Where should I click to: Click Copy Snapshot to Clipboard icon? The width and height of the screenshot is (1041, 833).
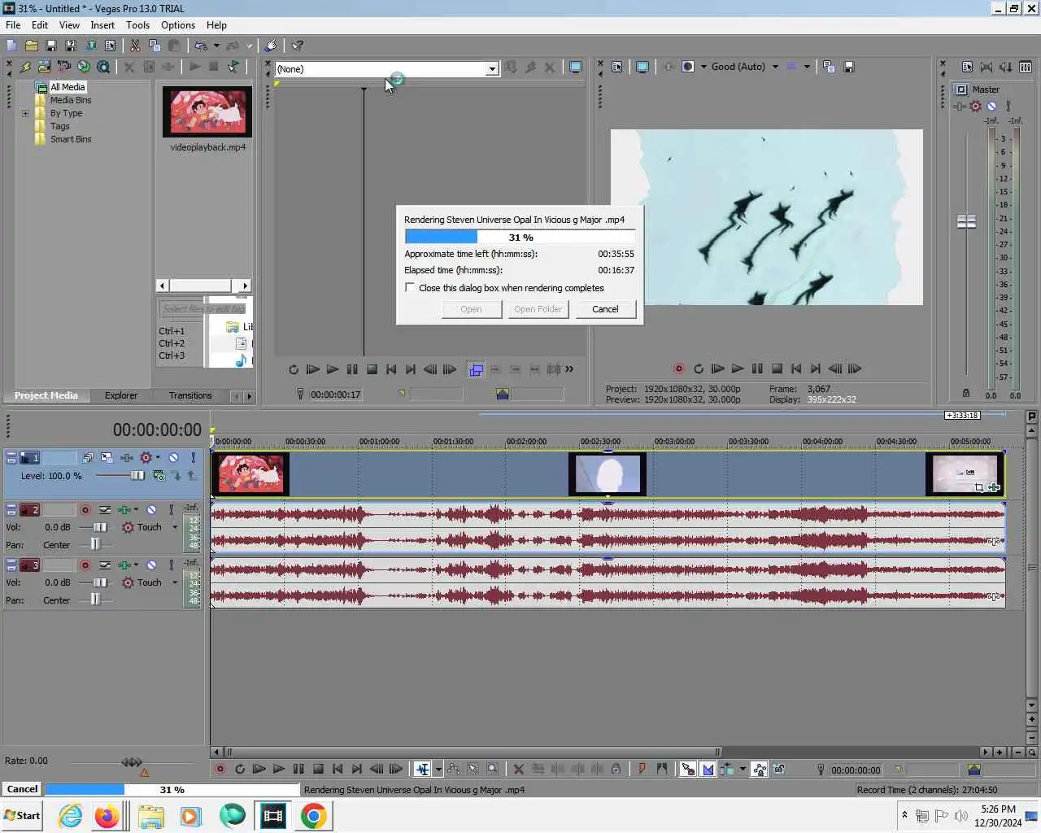point(829,67)
